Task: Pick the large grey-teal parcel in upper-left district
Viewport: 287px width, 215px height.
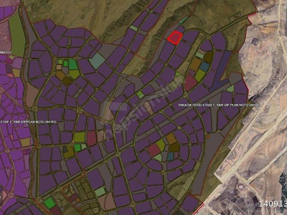Action: pyautogui.click(x=97, y=60)
